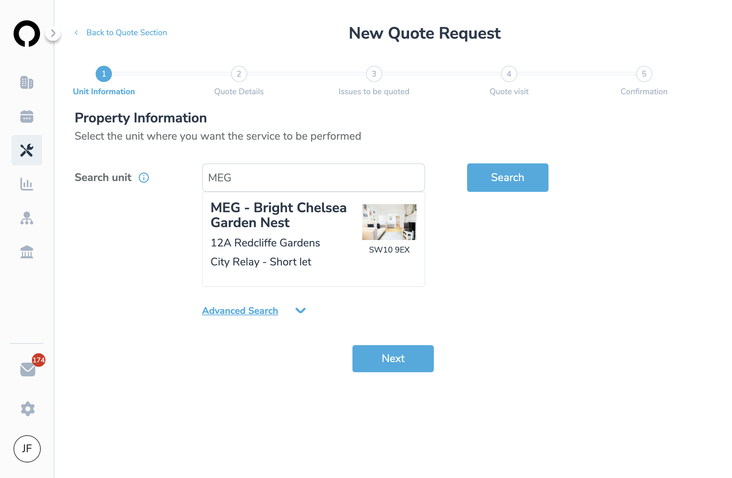Open the bank building icon
Screen dimensions: 732x478
pyautogui.click(x=27, y=252)
